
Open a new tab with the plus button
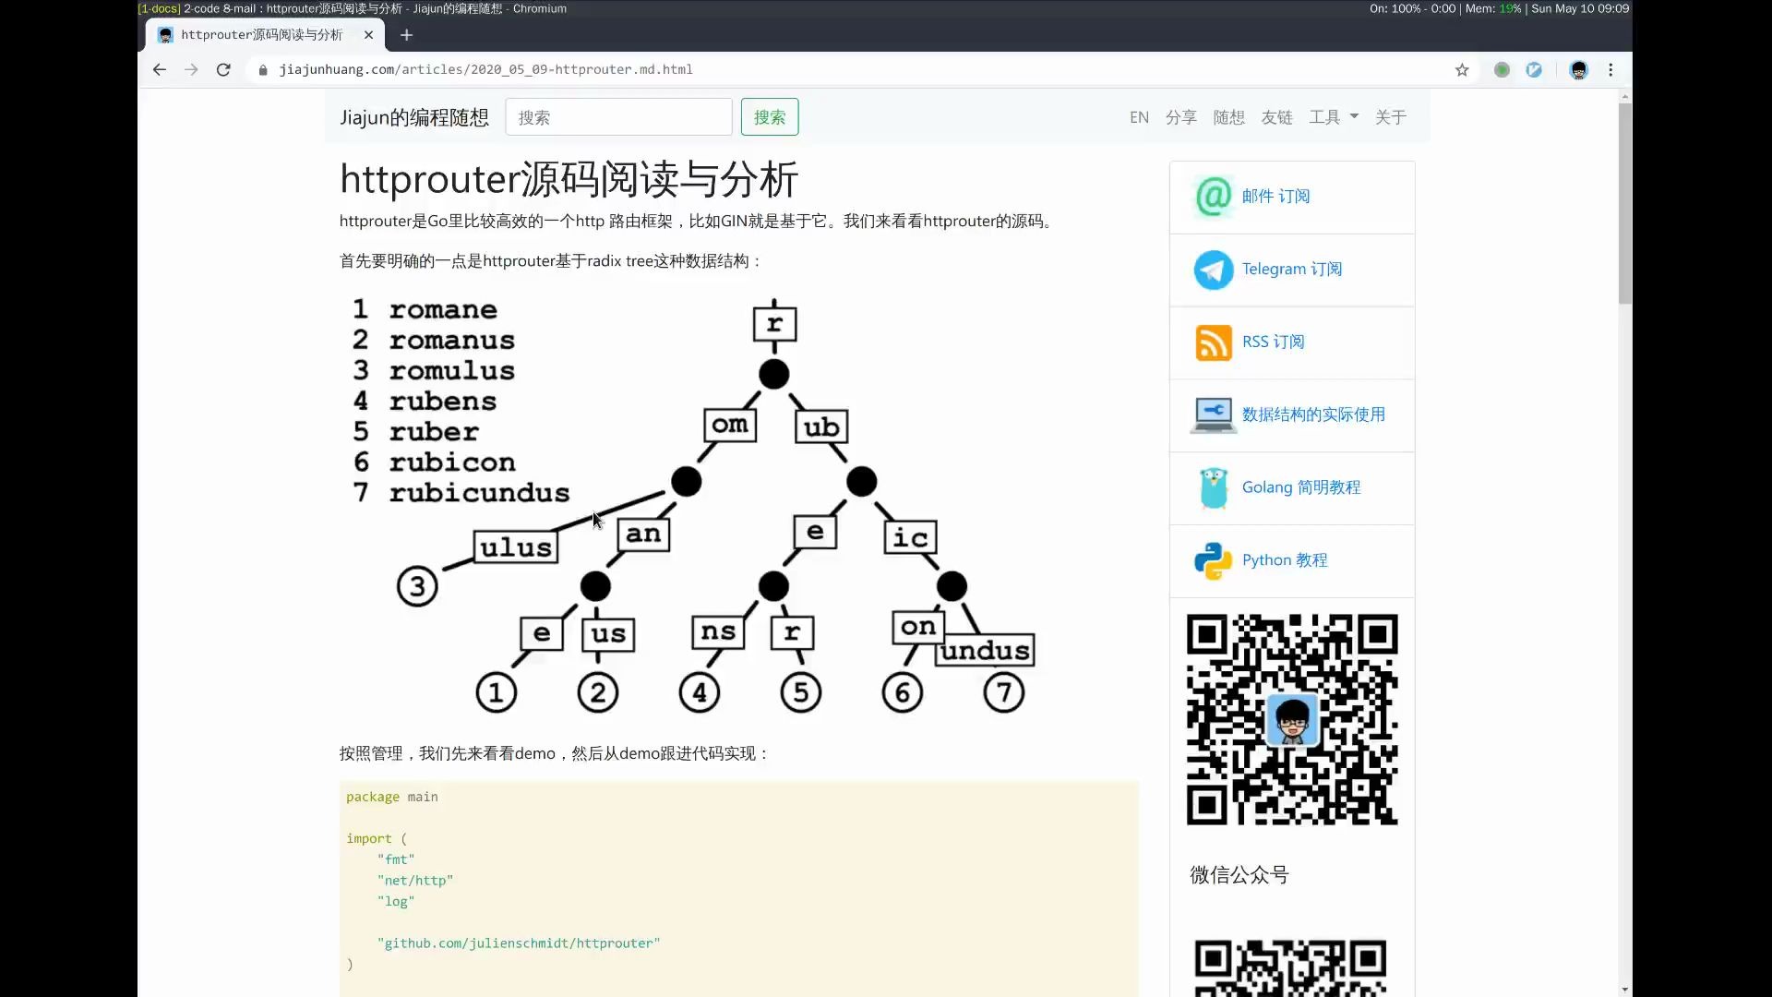(x=406, y=35)
